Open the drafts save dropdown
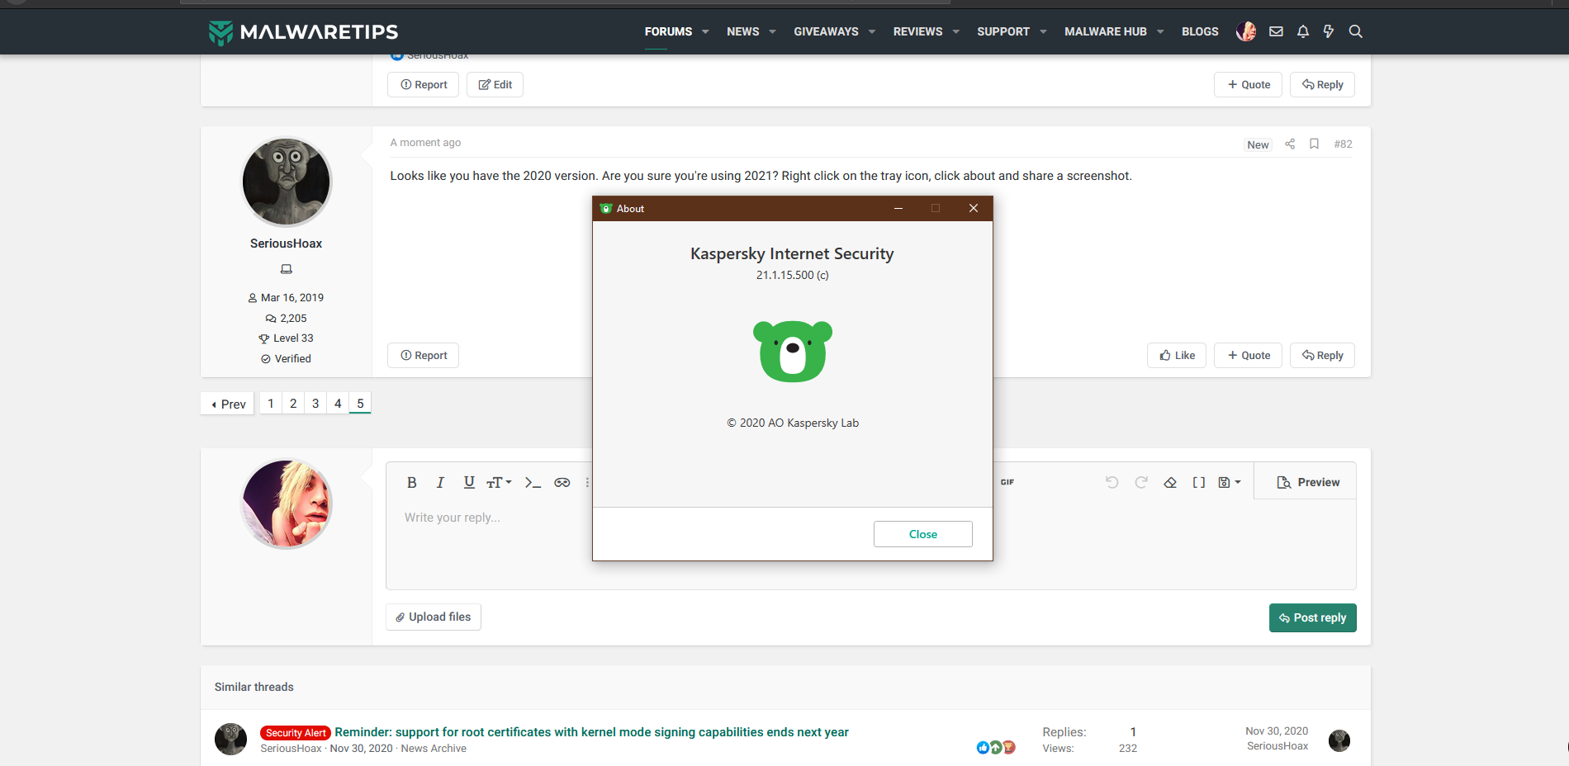 1230,483
